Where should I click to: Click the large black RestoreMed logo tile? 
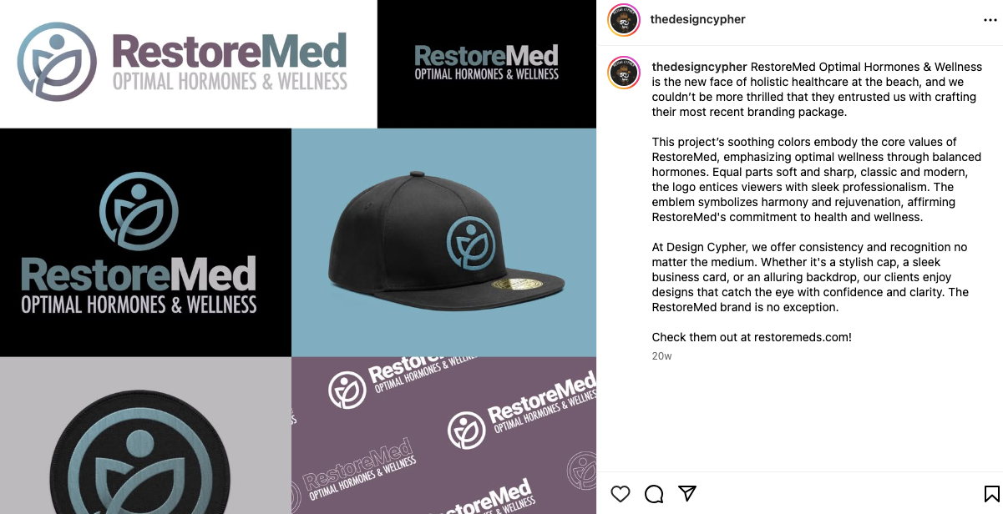click(145, 242)
